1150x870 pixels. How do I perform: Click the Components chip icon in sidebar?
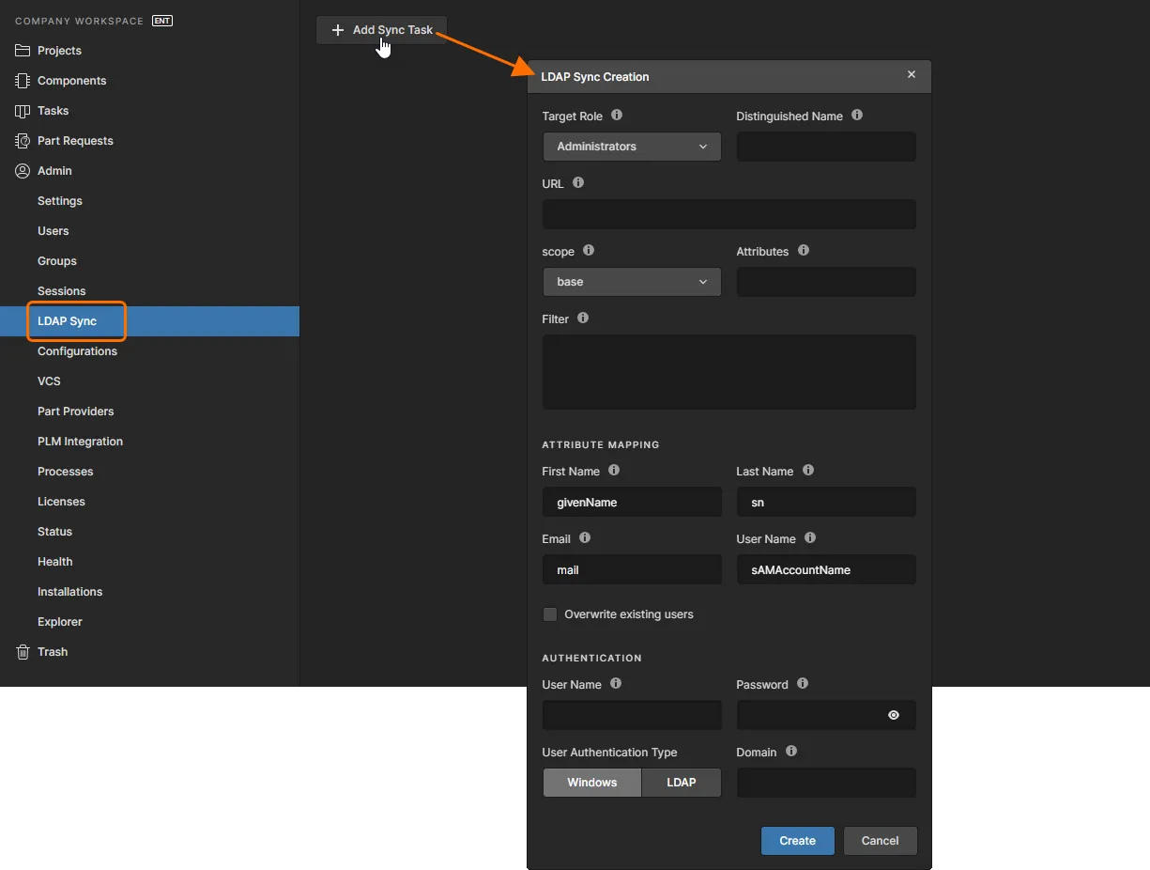point(23,81)
